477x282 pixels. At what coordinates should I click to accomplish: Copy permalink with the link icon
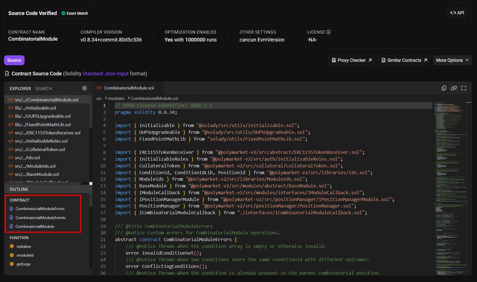point(454,88)
